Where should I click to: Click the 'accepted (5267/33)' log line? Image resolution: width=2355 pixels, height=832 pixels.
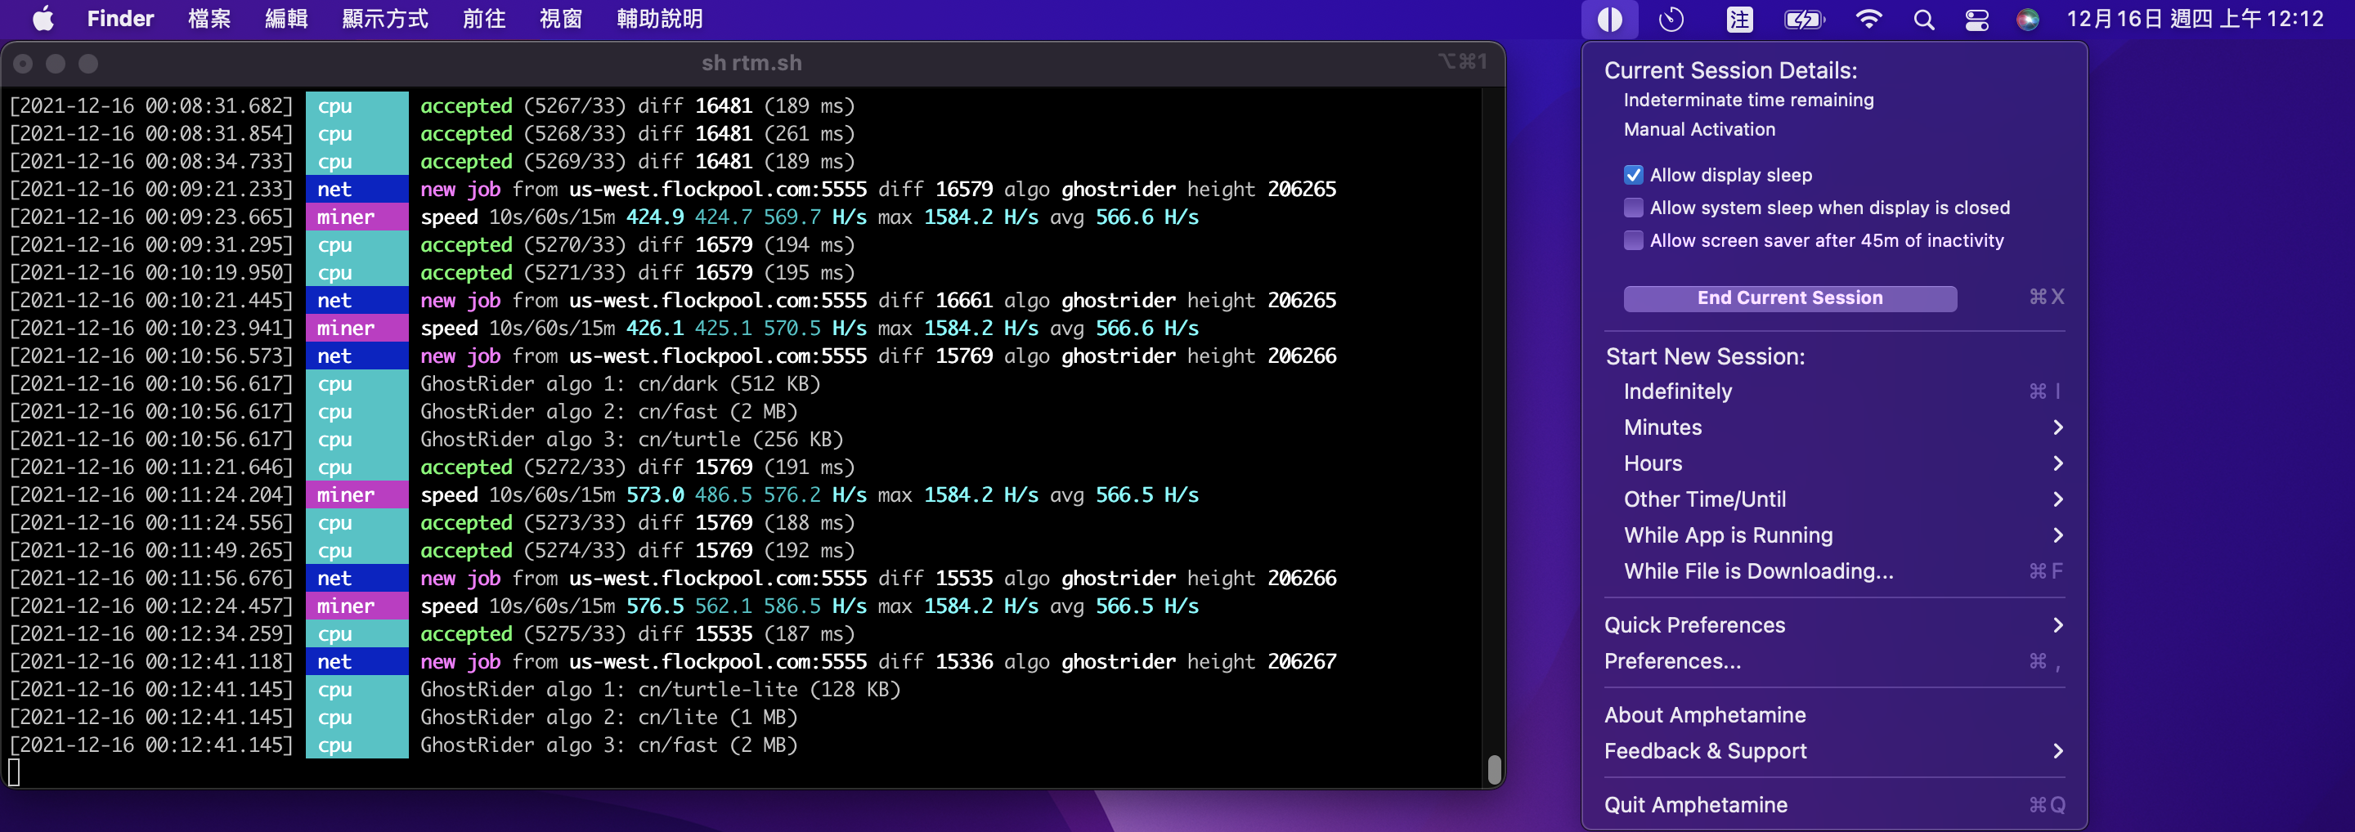(637, 106)
